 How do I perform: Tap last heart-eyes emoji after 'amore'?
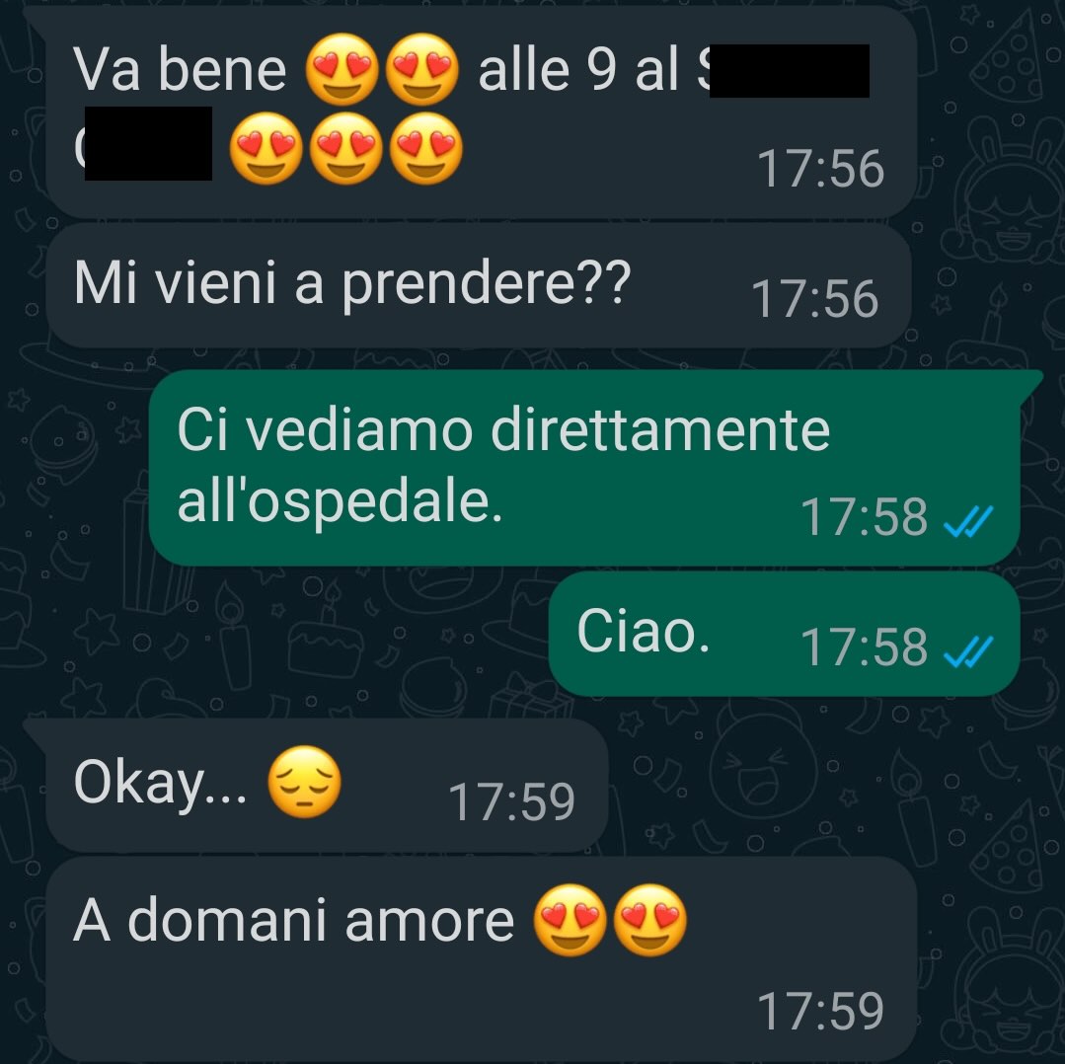point(650,921)
